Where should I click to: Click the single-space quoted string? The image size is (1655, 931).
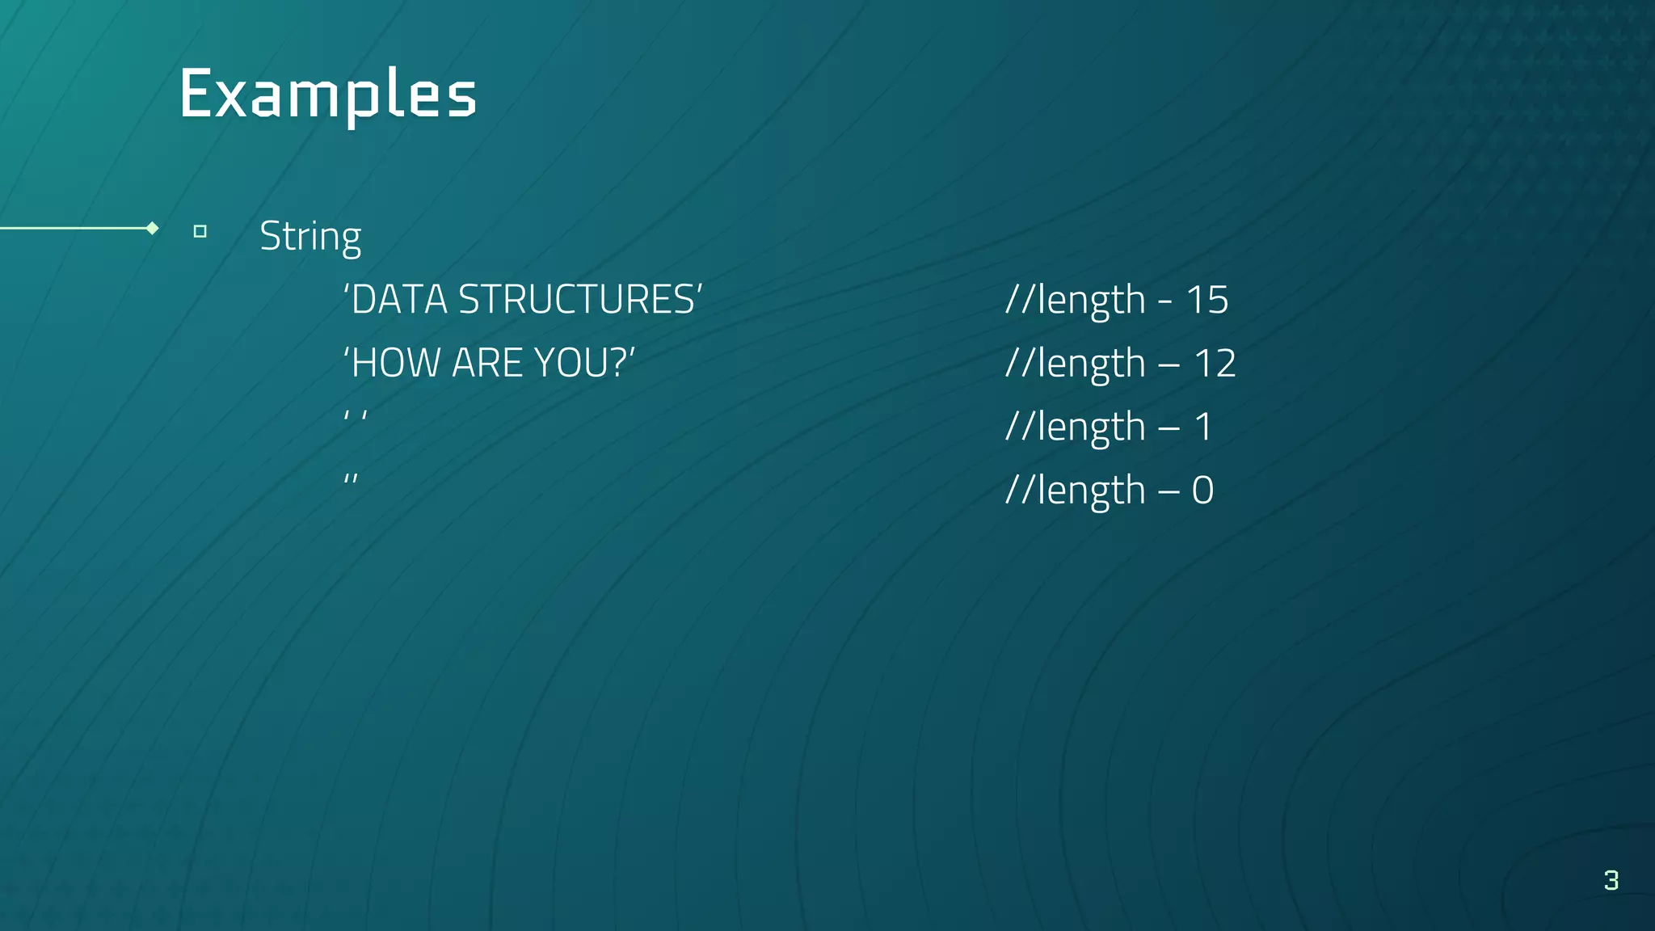pyautogui.click(x=356, y=417)
